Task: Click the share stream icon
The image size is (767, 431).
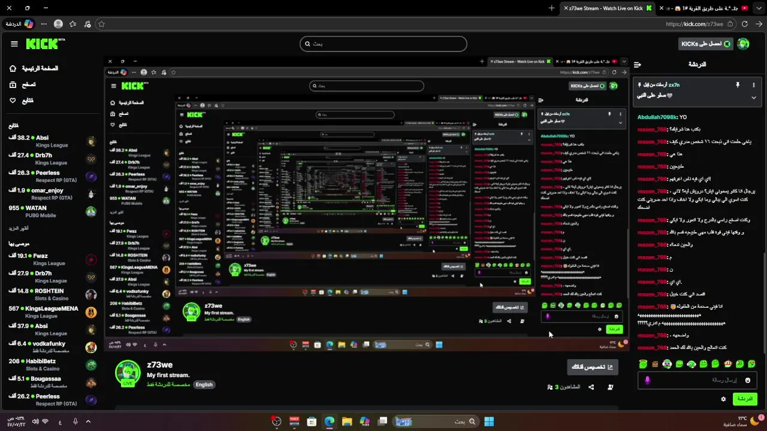Action: click(x=591, y=387)
